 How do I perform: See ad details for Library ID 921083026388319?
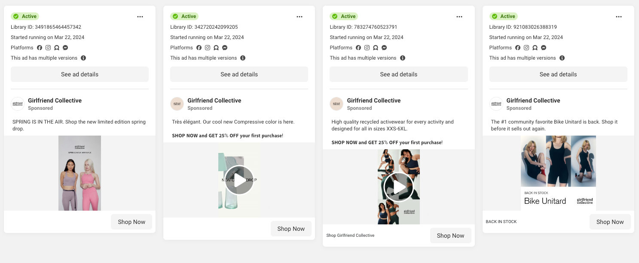[x=558, y=74]
